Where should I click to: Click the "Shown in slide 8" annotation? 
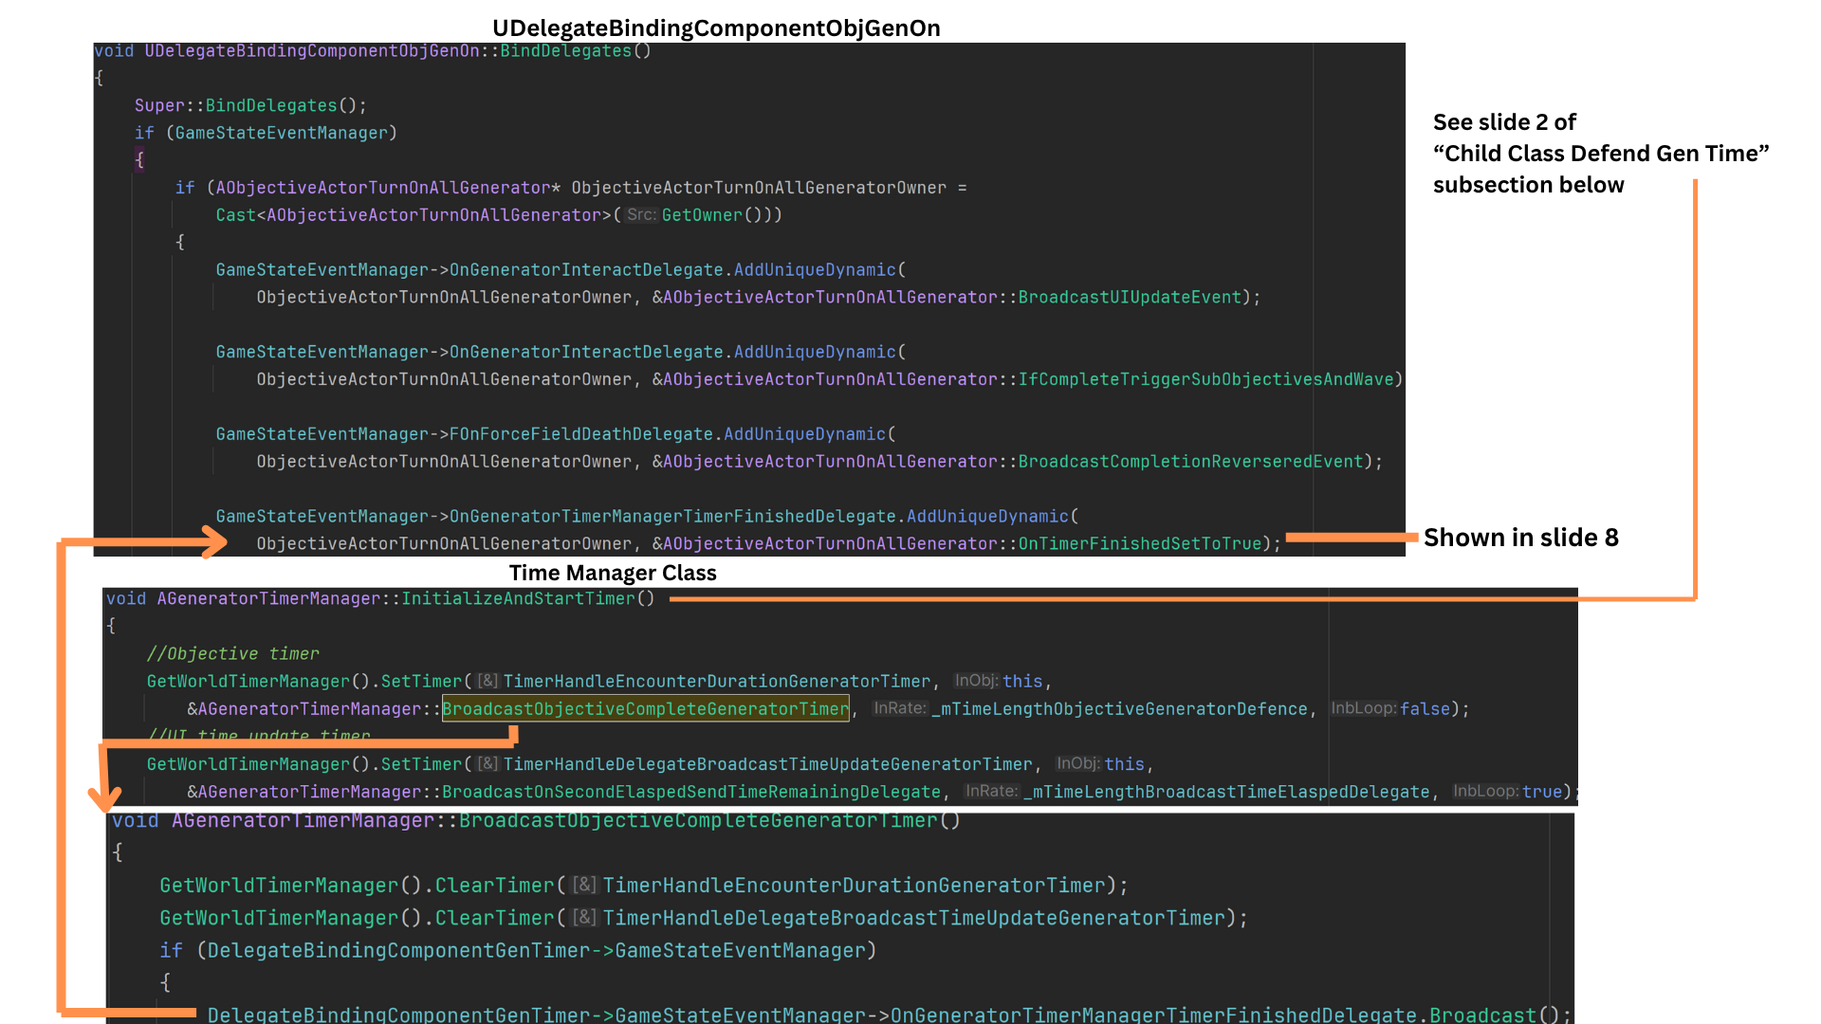pos(1520,538)
